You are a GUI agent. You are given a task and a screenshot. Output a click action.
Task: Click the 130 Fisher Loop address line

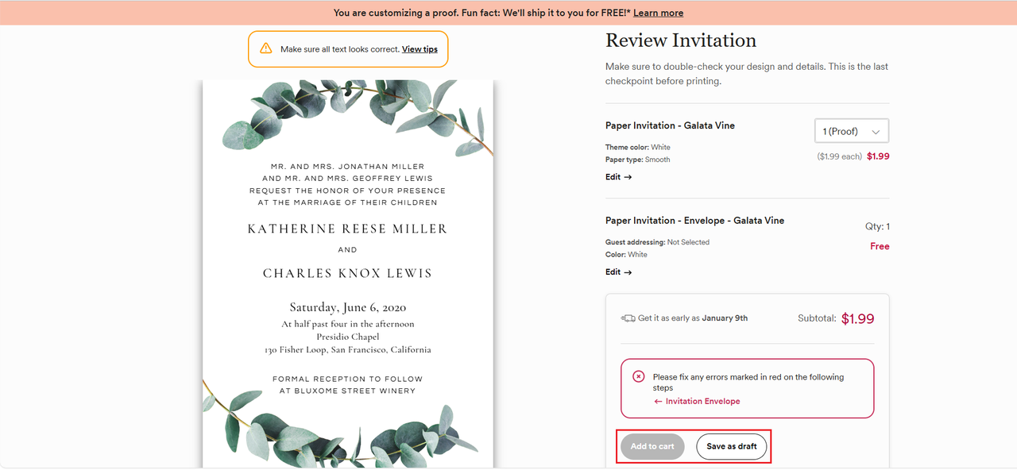tap(348, 349)
